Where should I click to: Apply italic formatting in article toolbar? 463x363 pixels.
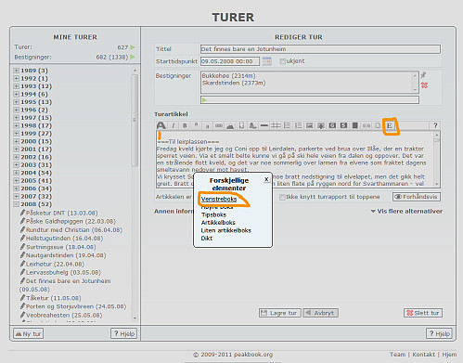click(x=174, y=125)
